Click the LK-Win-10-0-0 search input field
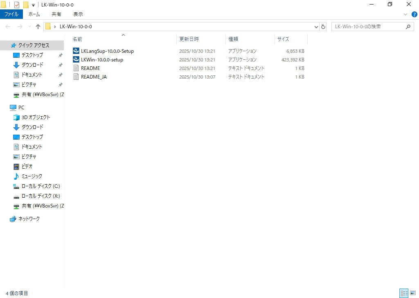419x298 pixels. [368, 27]
